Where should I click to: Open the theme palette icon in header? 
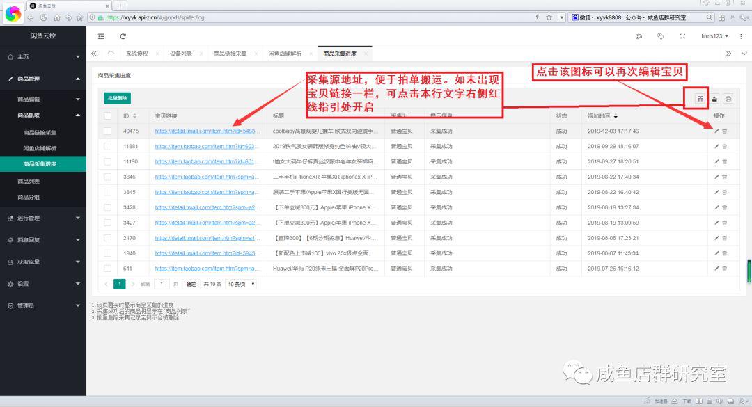tap(639, 36)
